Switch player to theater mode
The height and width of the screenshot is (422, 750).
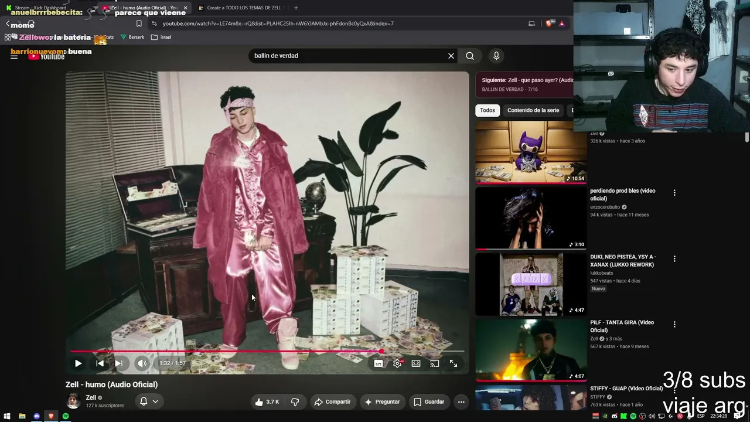416,363
